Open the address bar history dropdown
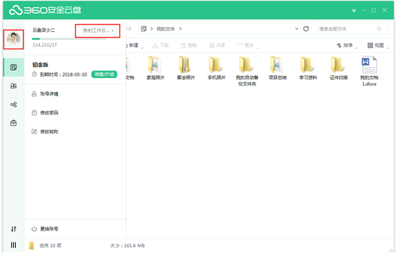 (x=296, y=29)
